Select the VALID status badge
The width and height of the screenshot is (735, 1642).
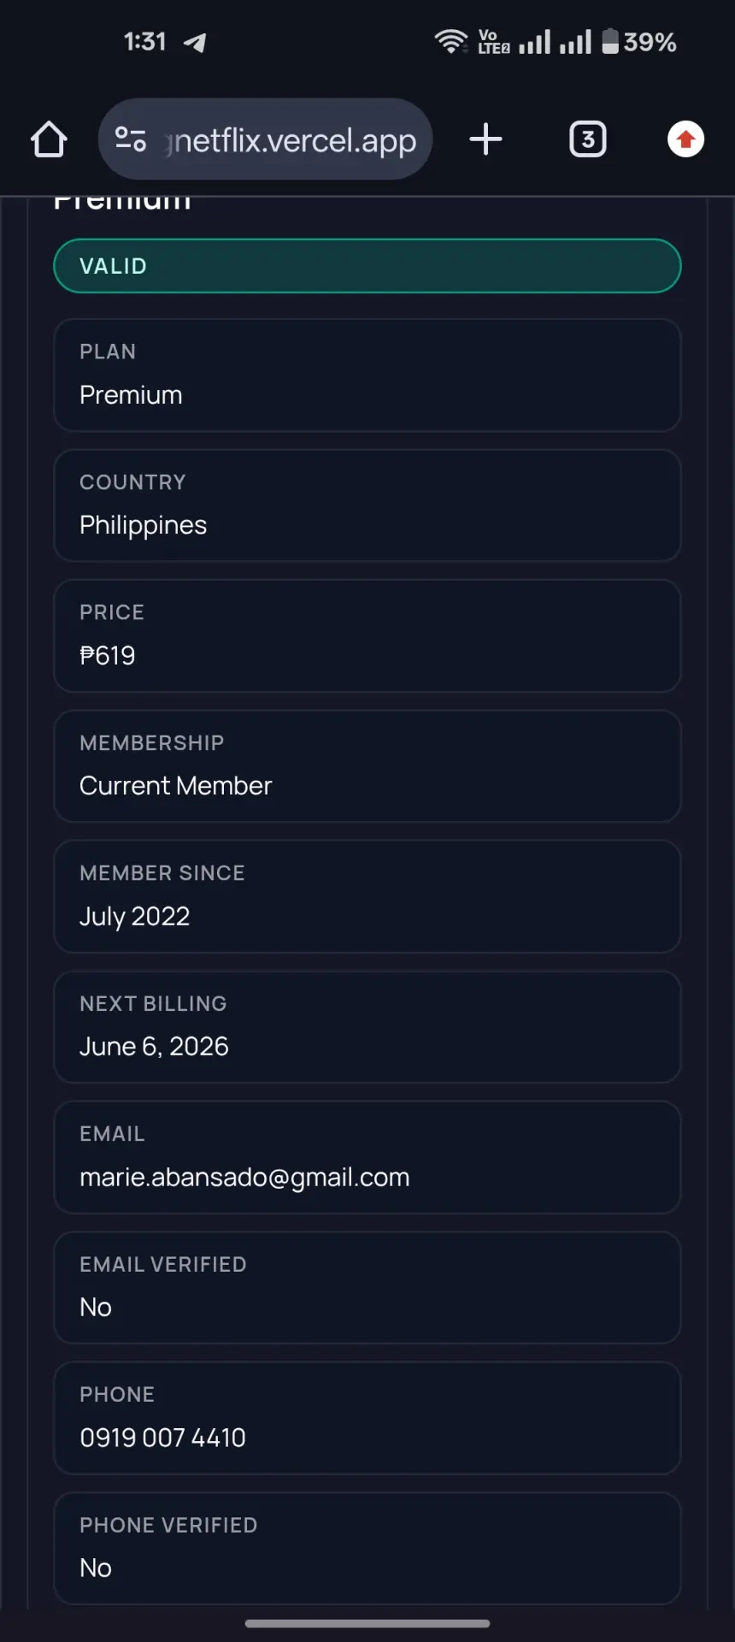(x=367, y=266)
